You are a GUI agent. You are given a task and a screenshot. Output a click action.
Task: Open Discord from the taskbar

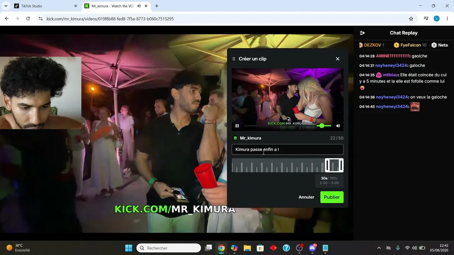click(312, 248)
